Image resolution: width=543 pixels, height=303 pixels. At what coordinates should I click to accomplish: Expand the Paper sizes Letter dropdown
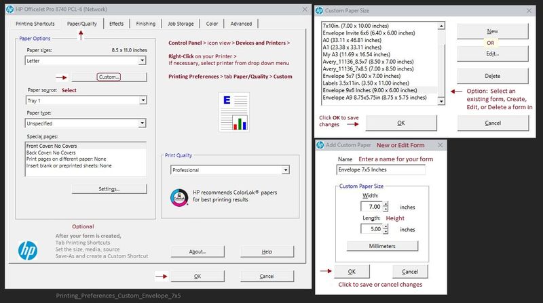click(x=142, y=60)
